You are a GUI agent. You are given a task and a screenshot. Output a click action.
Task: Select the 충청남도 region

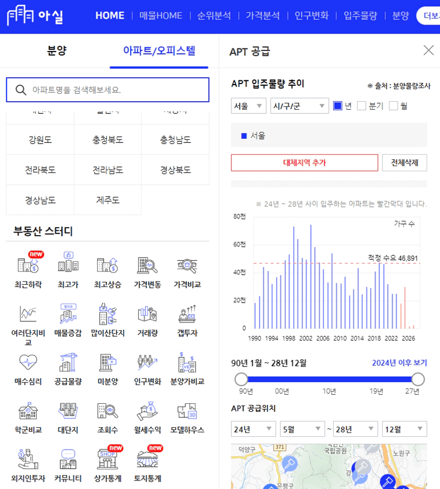[x=175, y=139]
